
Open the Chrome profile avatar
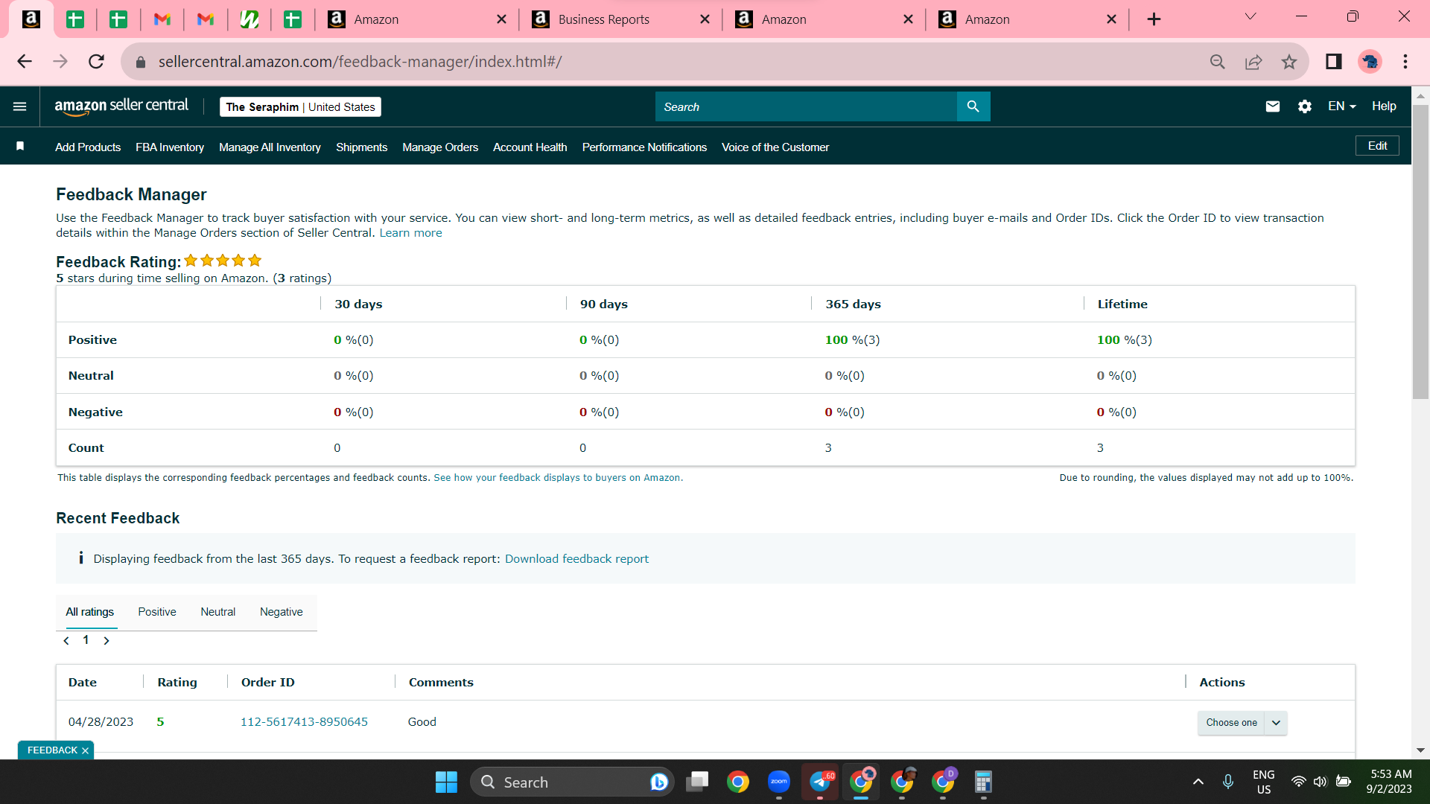[1370, 62]
